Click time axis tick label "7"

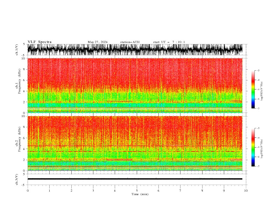180,191
